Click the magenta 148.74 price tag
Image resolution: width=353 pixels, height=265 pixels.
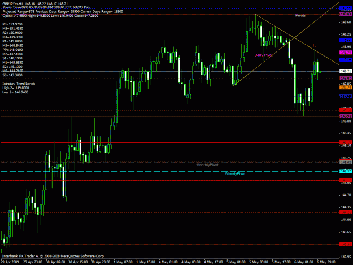(x=346, y=53)
